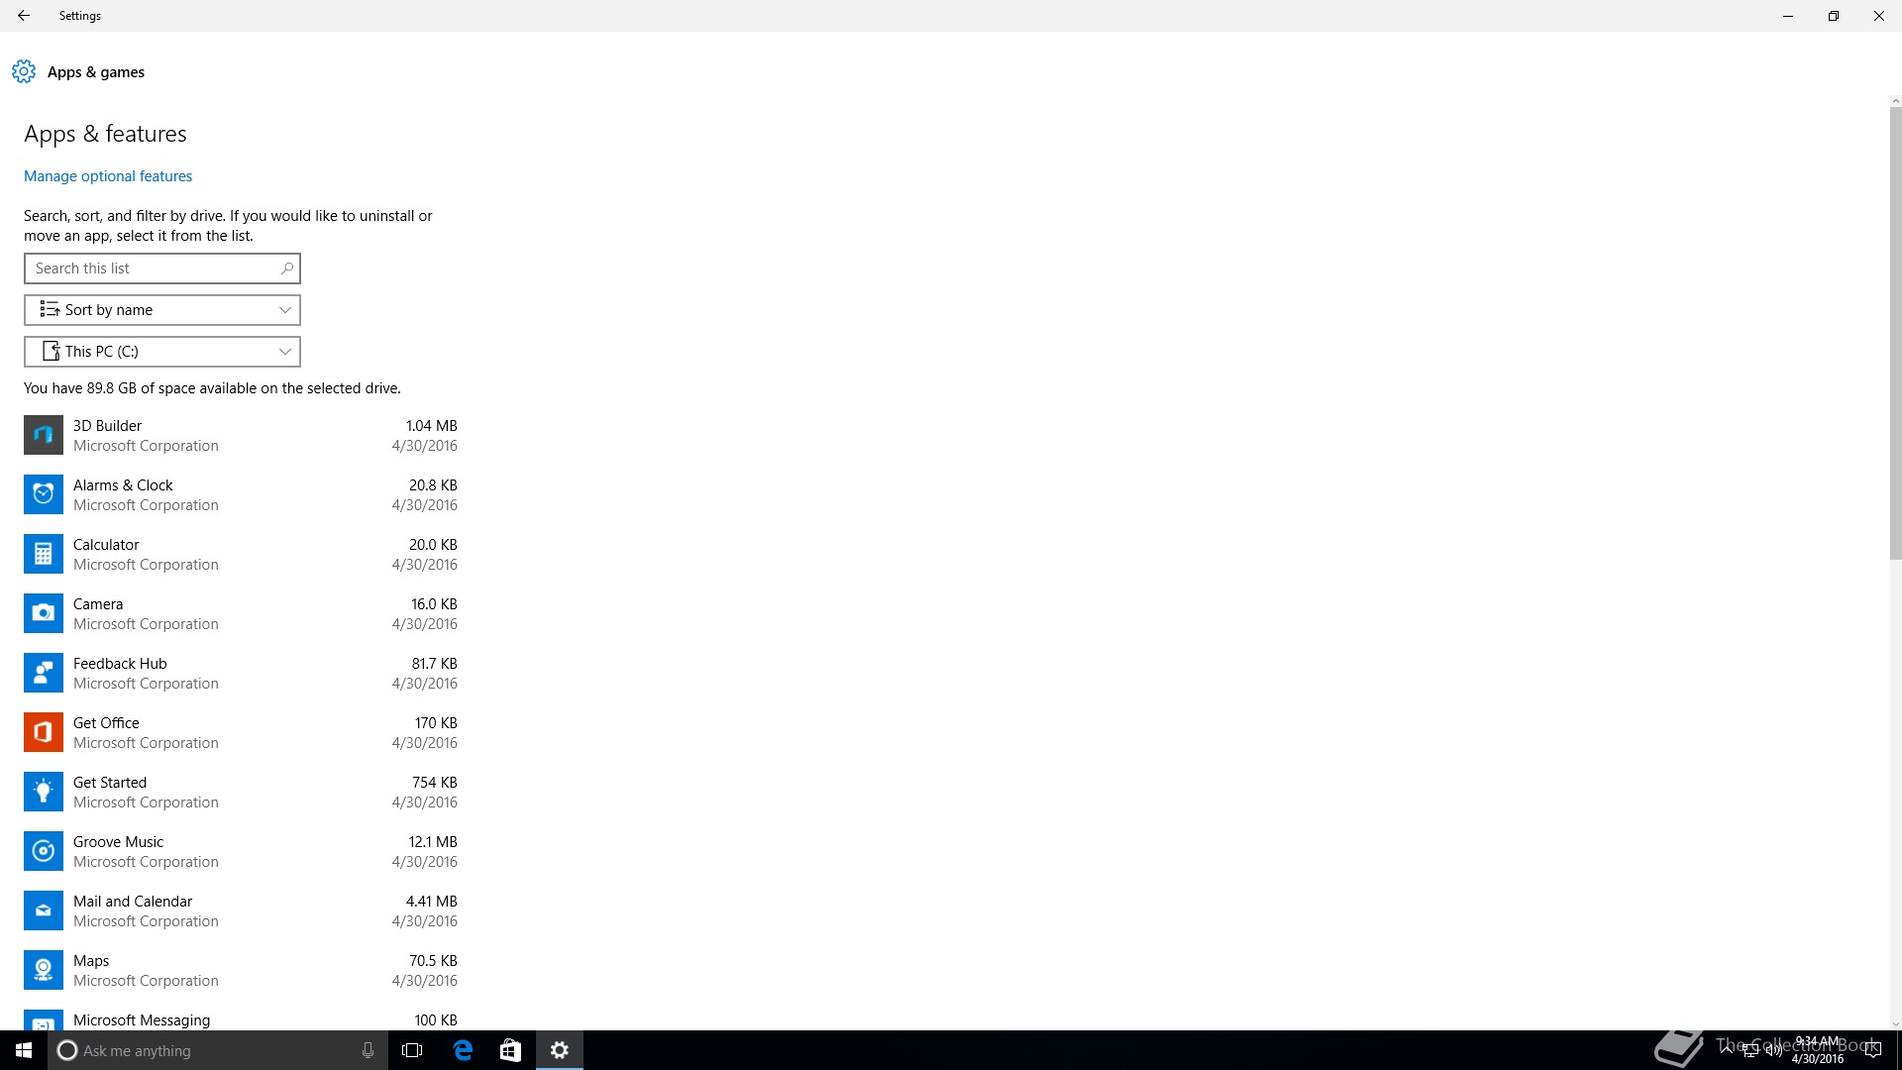
Task: Open the This PC (C:) drive dropdown
Action: pyautogui.click(x=162, y=352)
